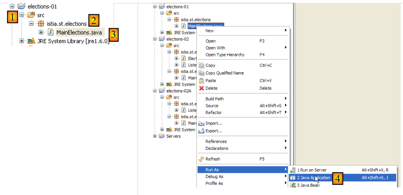Viewport: 403px width, 195px height.
Task: Select 3 Java Bean run option
Action: [308, 185]
